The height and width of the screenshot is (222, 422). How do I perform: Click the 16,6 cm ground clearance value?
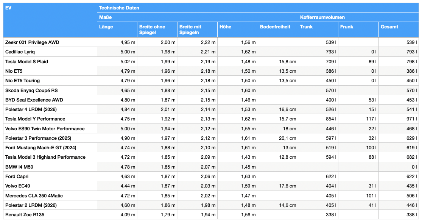(x=287, y=109)
